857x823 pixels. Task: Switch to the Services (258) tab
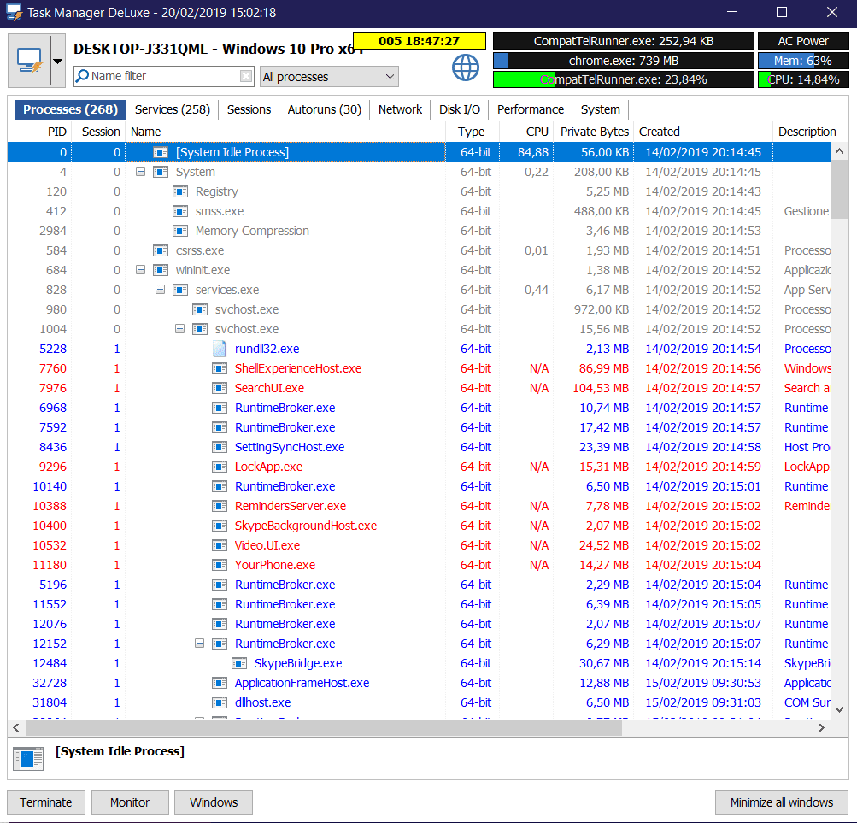172,109
